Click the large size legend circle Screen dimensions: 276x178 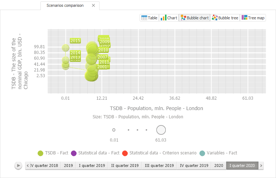161,130
